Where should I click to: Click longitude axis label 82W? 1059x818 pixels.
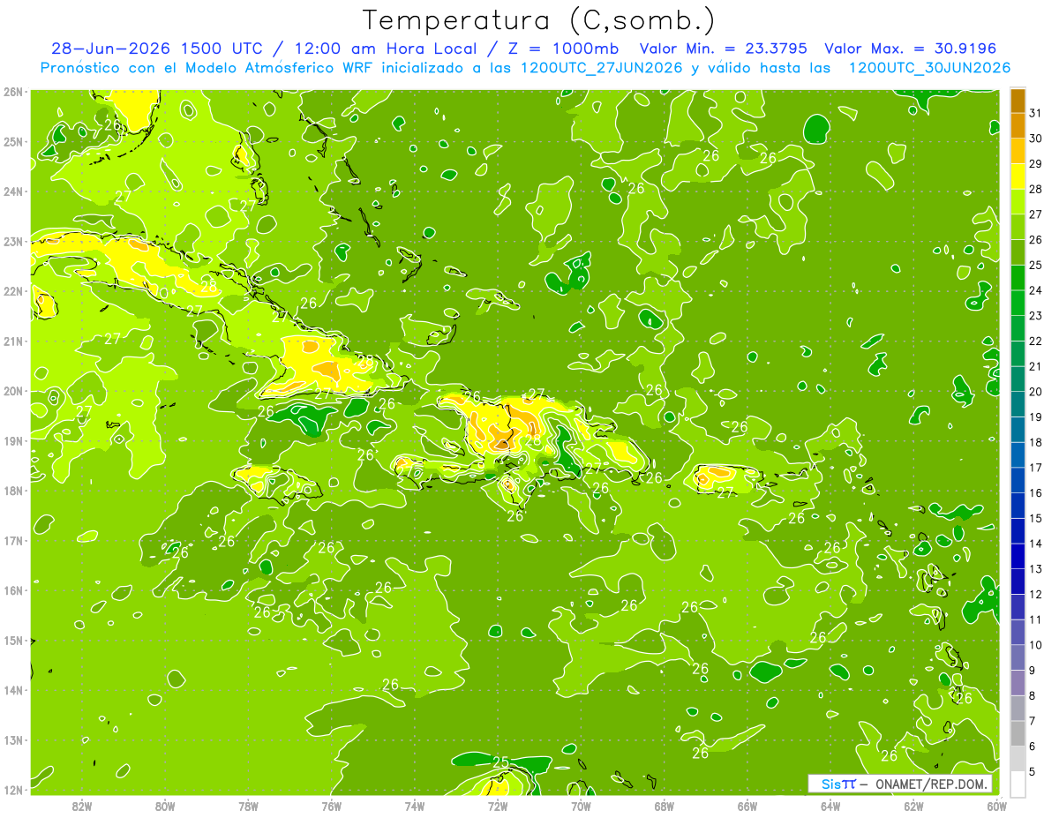82,806
